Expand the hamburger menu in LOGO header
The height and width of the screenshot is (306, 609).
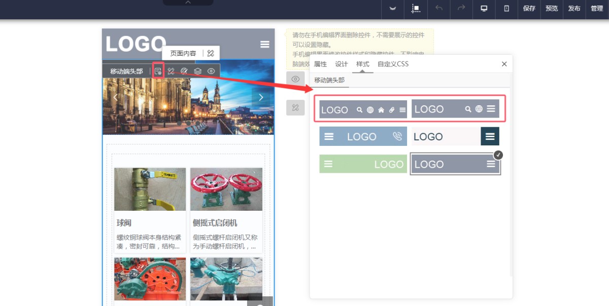(264, 45)
